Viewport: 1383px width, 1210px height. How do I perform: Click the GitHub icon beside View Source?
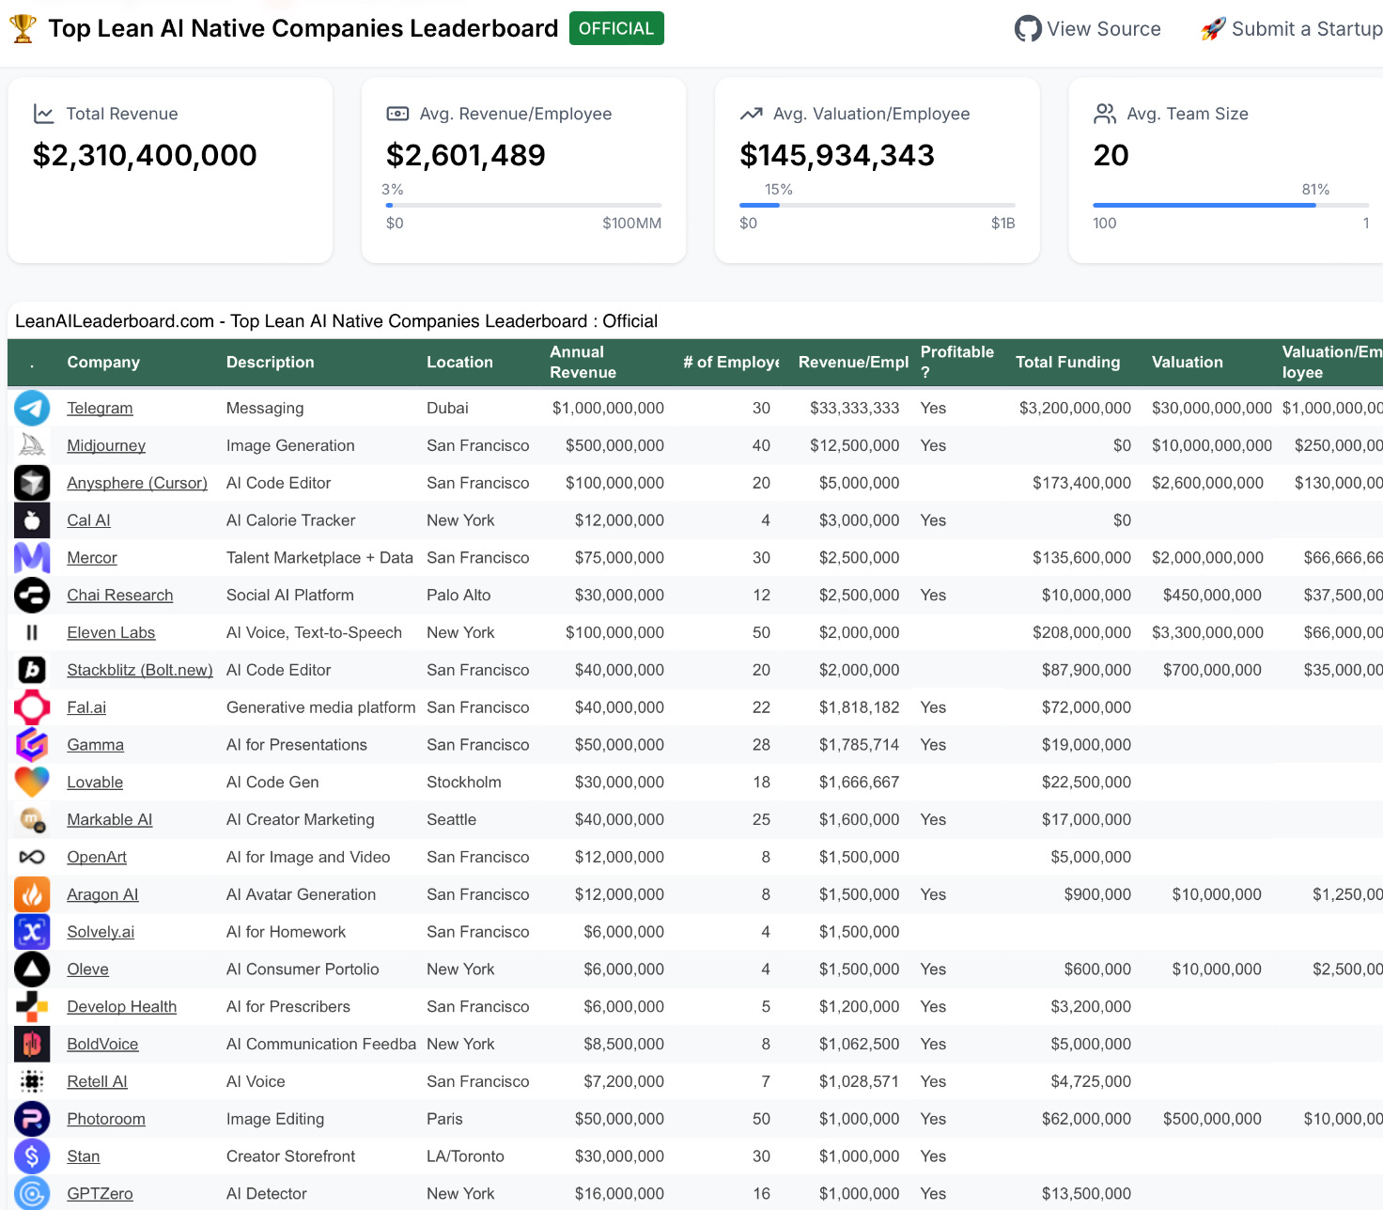coord(1028,29)
